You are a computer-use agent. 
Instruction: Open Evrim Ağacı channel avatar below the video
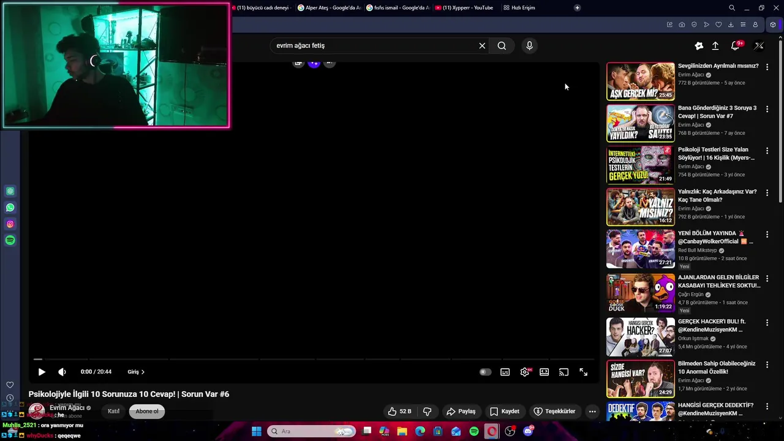click(x=37, y=411)
